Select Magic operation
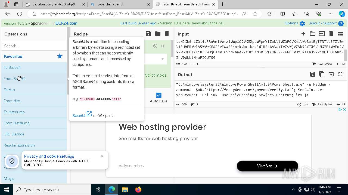This screenshot has height=195, width=348. pos(34,178)
